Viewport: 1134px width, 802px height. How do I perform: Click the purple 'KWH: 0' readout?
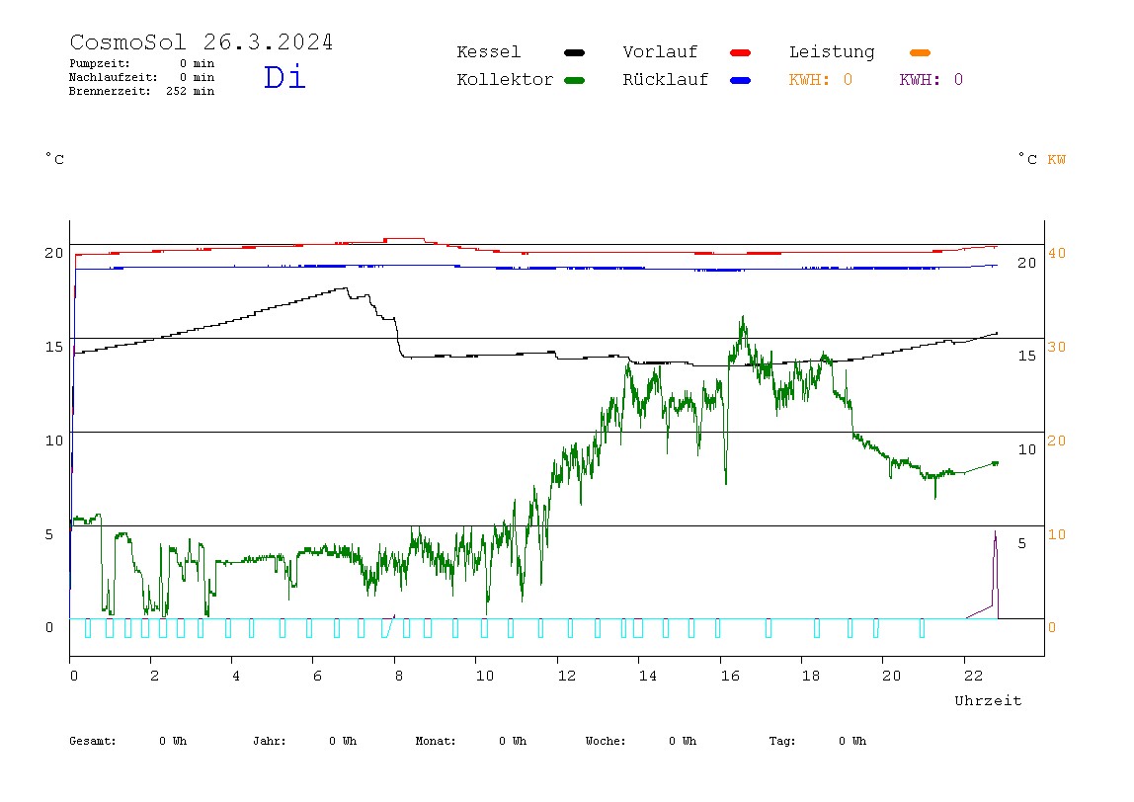click(x=931, y=80)
